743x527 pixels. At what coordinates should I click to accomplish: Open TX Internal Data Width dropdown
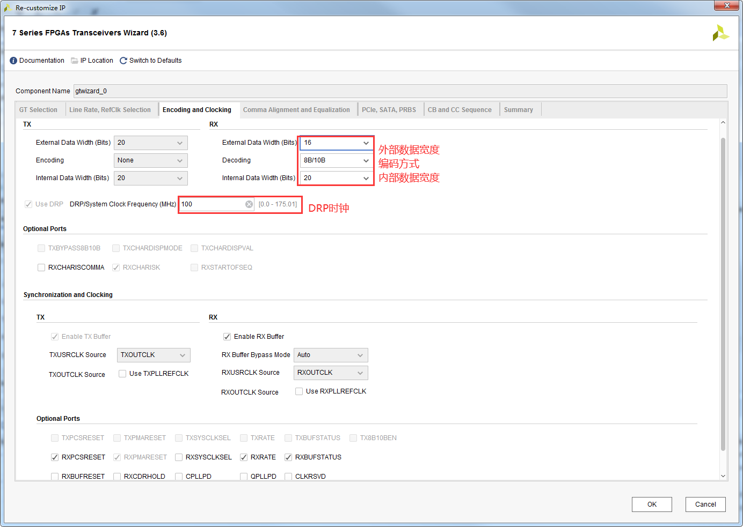(x=151, y=178)
